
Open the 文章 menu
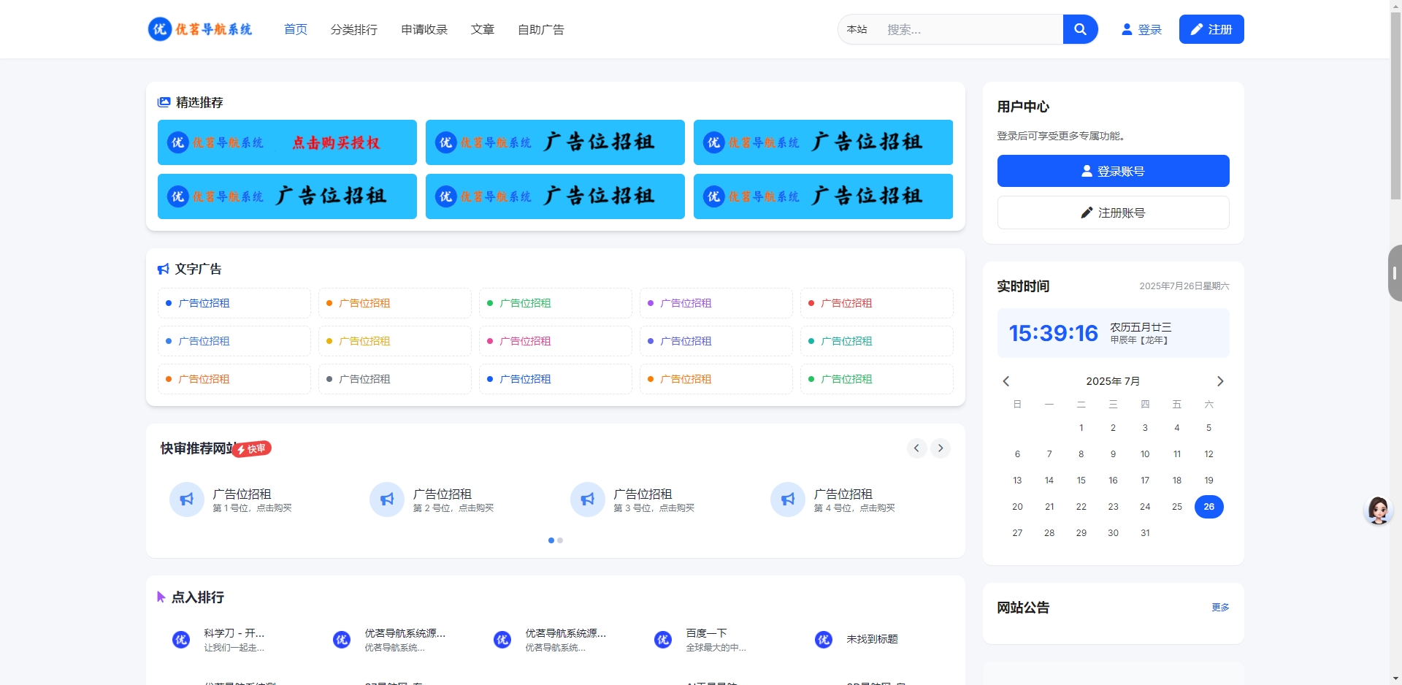[482, 29]
